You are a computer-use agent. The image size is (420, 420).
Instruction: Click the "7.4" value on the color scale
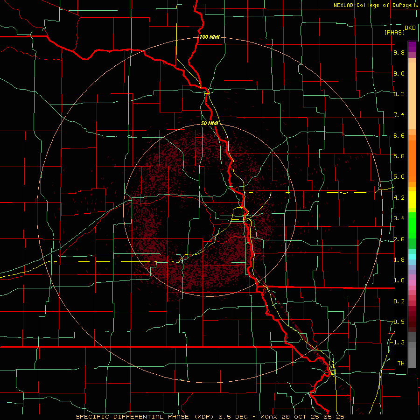point(399,115)
